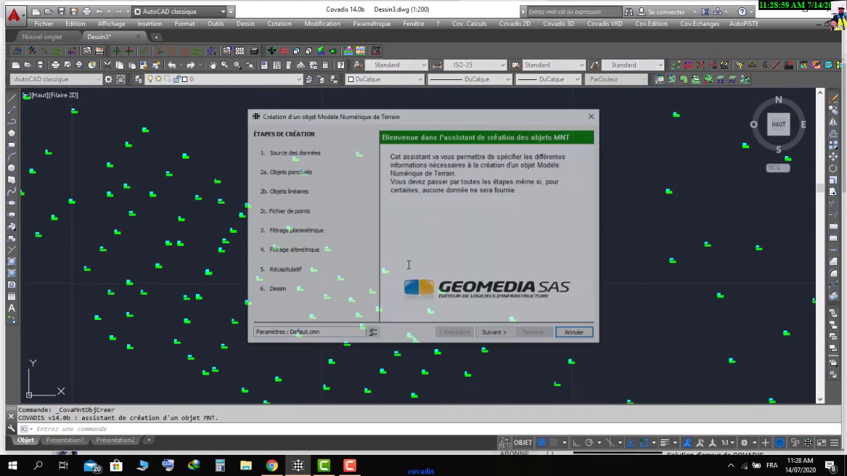Select the Text 'A' tool in left toolbar

click(11, 309)
